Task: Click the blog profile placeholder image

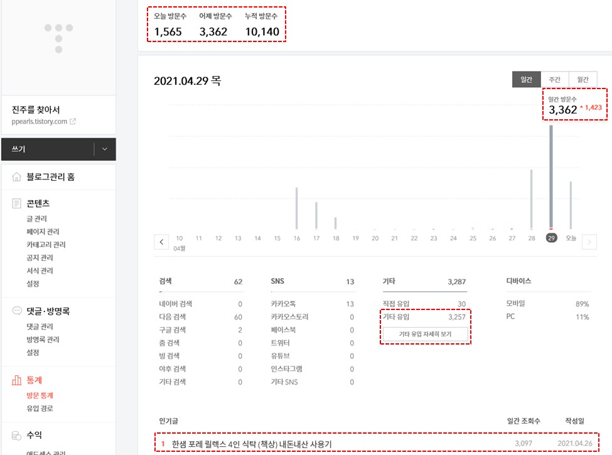Action: point(58,38)
